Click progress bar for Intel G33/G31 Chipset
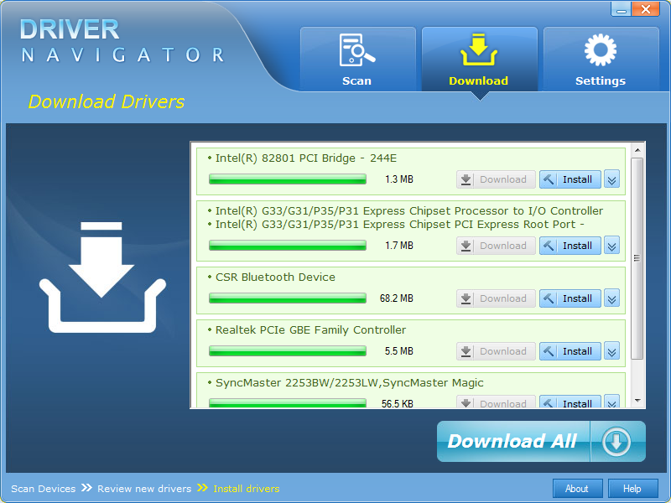This screenshot has height=503, width=671. pyautogui.click(x=288, y=246)
